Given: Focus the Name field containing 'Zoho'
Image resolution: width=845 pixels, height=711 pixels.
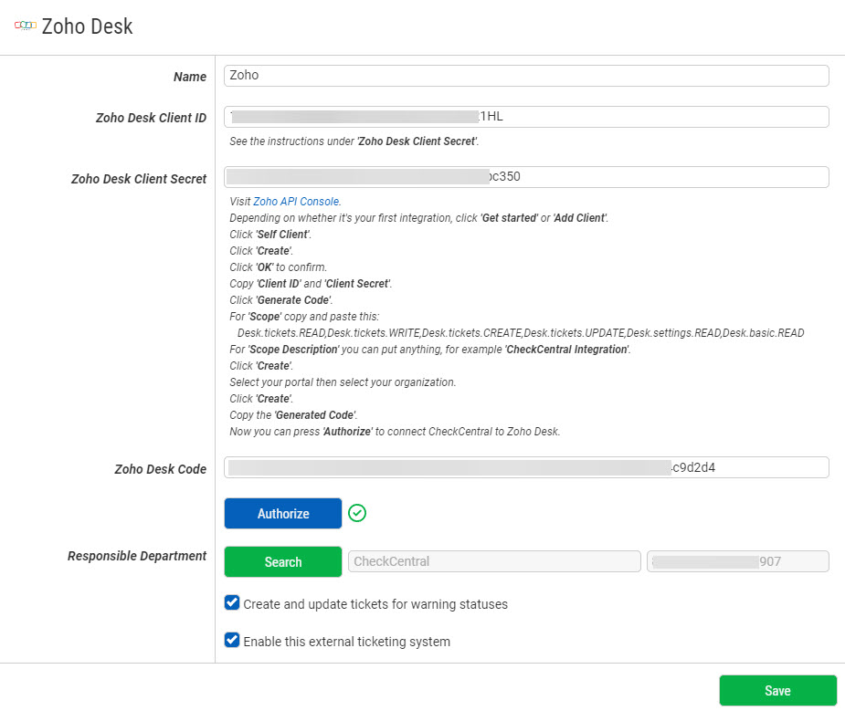Looking at the screenshot, I should pyautogui.click(x=525, y=76).
